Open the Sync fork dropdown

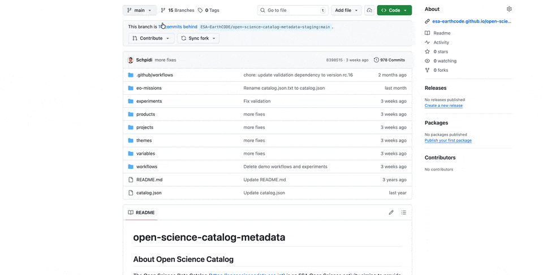pyautogui.click(x=198, y=38)
